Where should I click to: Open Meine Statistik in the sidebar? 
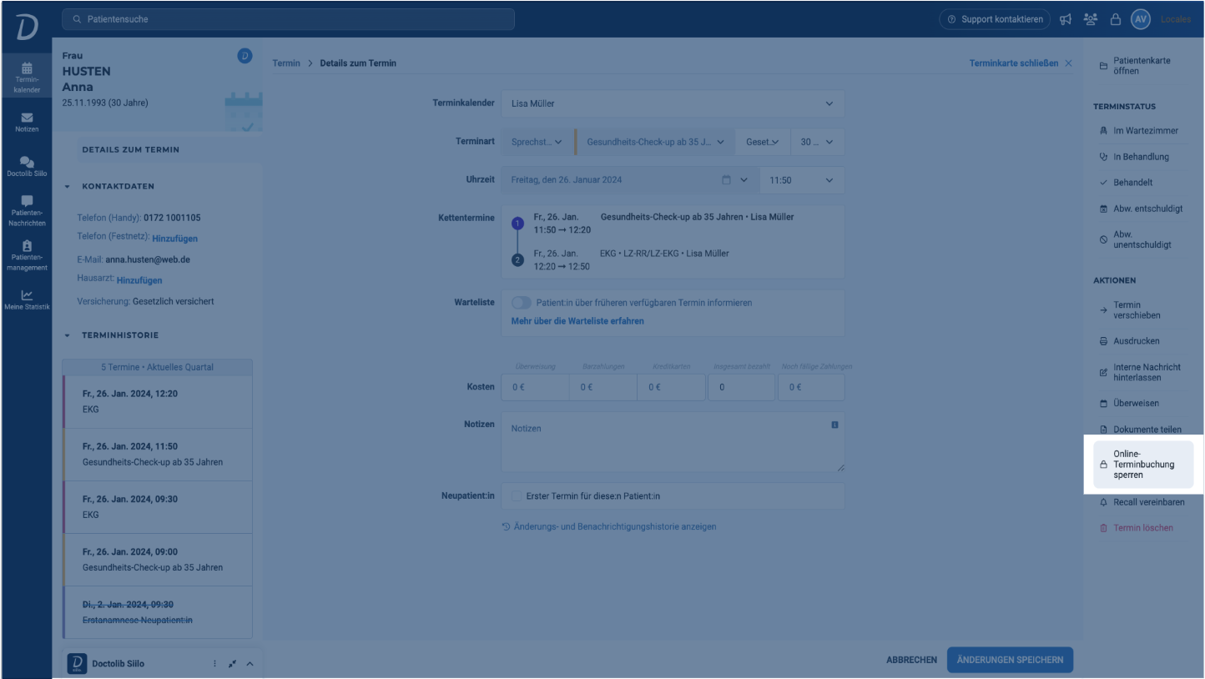(27, 300)
